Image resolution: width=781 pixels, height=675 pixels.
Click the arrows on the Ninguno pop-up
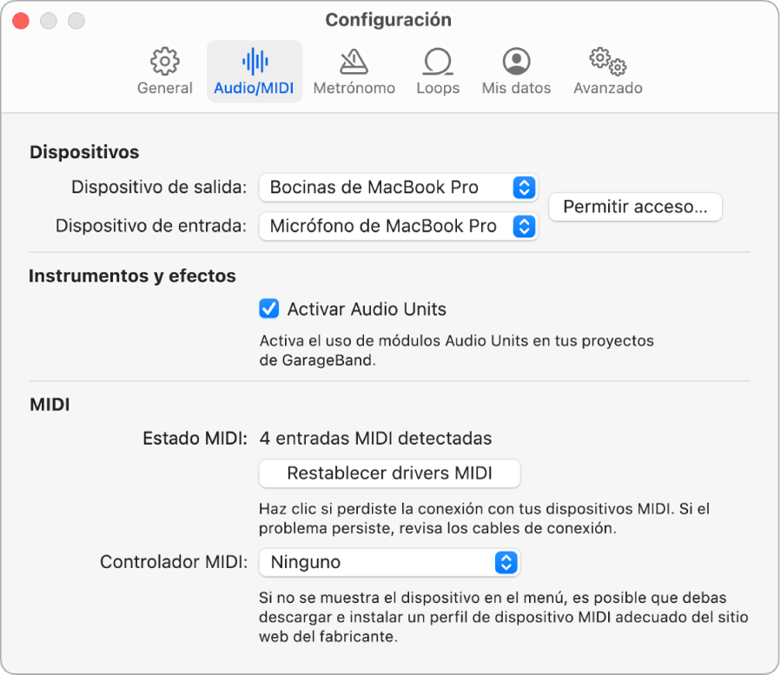click(508, 562)
